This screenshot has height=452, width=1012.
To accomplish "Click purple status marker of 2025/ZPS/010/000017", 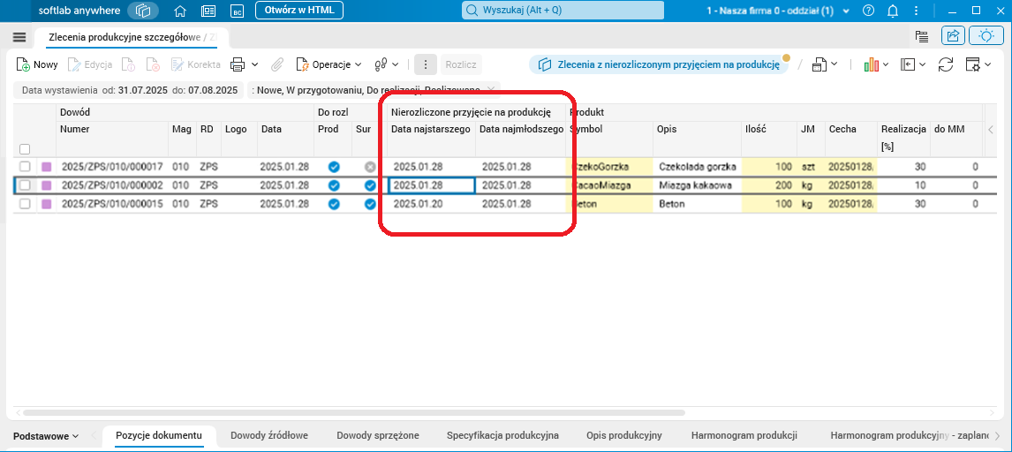I will [47, 167].
